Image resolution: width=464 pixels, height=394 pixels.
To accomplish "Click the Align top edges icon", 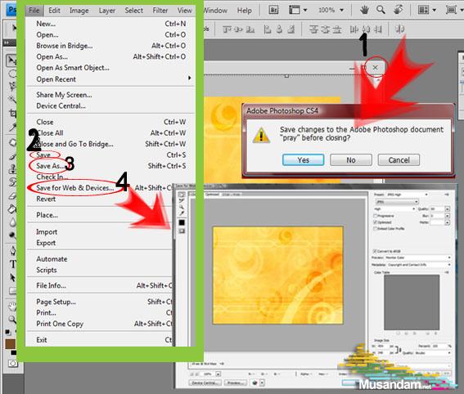I will tap(227, 29).
